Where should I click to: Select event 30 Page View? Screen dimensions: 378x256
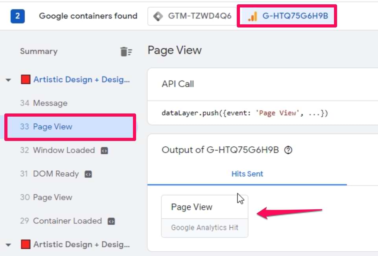(x=46, y=197)
